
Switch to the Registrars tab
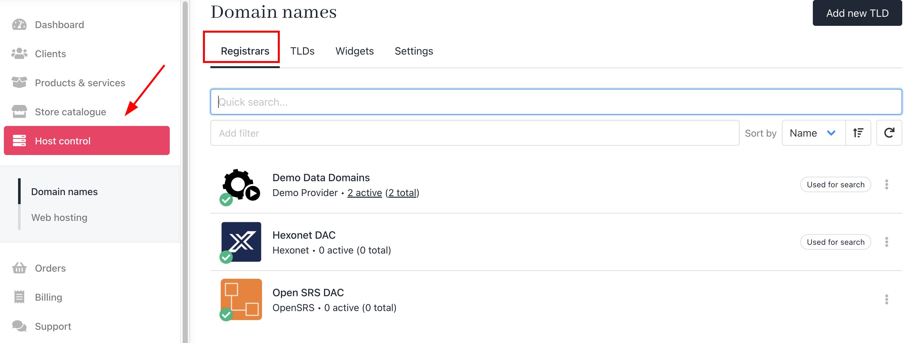pos(245,51)
